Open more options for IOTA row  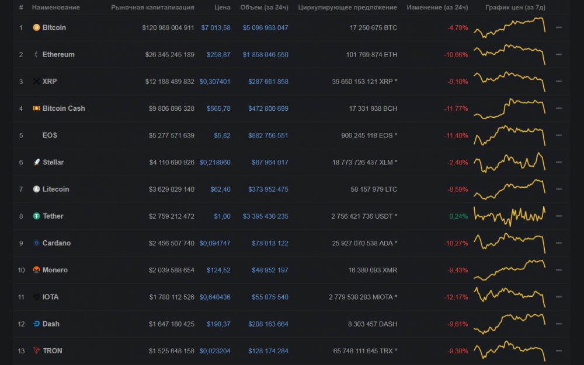click(x=559, y=297)
